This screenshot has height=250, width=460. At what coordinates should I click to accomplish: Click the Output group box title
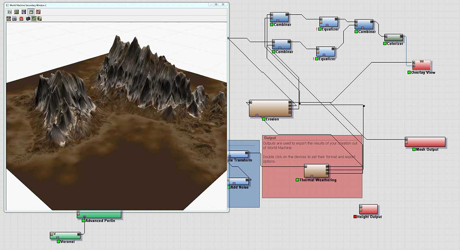pyautogui.click(x=270, y=138)
